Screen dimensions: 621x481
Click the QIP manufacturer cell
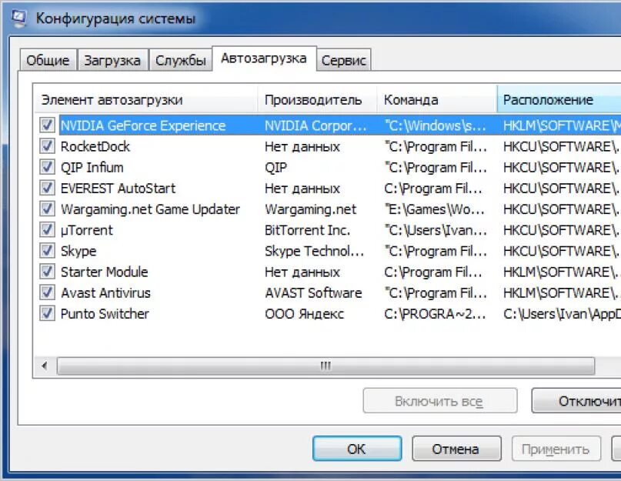[275, 167]
